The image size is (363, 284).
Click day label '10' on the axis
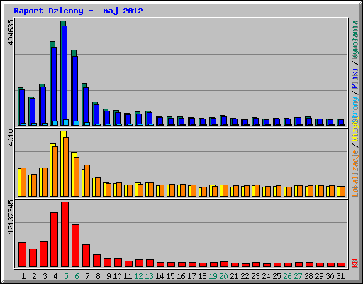click(x=117, y=276)
